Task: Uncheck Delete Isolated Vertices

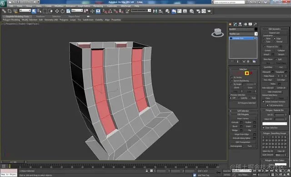Action: pyautogui.click(x=263, y=101)
